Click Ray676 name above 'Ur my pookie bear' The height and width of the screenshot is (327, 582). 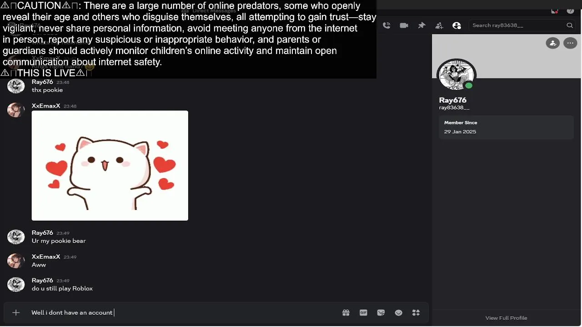[x=42, y=233]
